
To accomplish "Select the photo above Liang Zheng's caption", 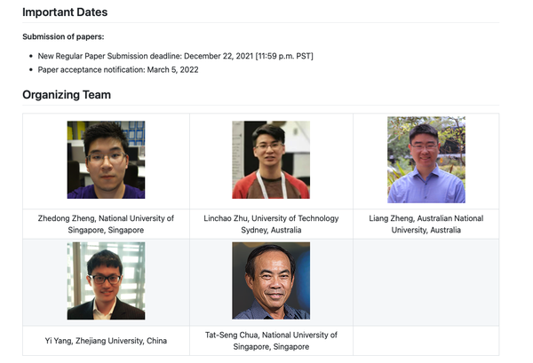I will 426,160.
